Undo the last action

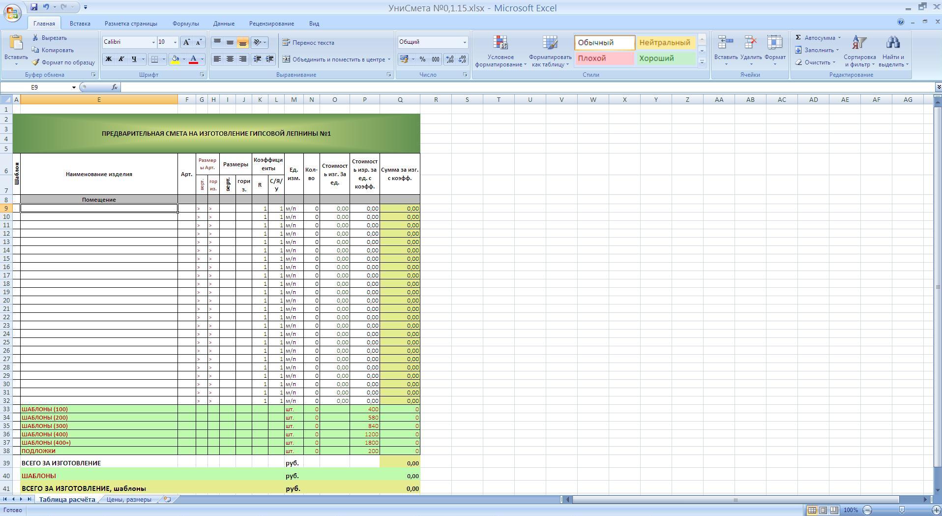click(46, 7)
